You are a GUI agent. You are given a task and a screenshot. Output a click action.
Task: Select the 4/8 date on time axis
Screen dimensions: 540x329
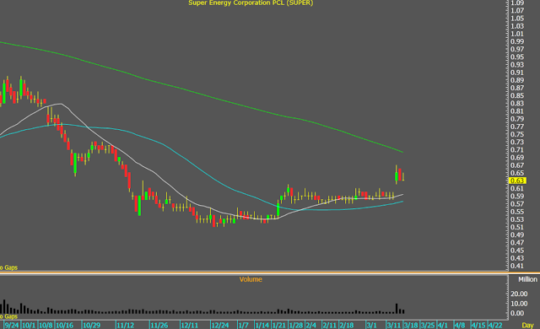[x=460, y=326]
